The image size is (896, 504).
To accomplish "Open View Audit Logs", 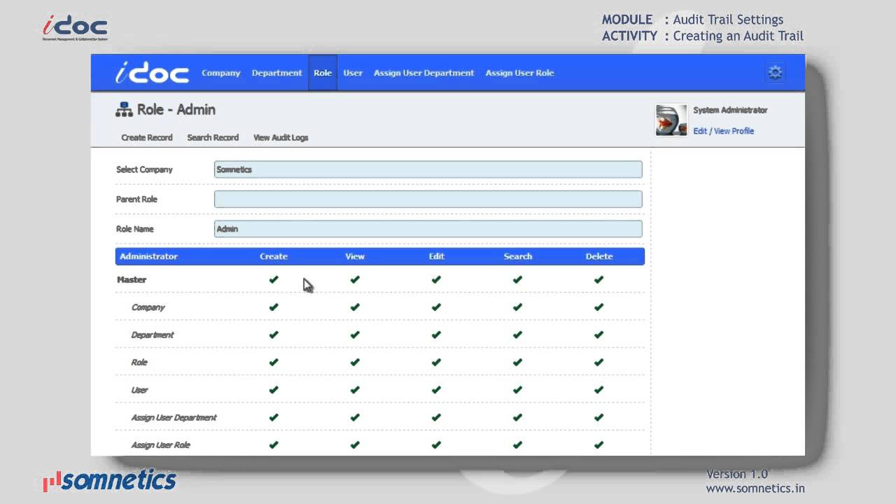I will coord(281,138).
